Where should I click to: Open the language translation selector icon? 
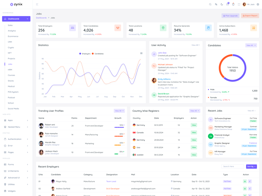click(x=216, y=4)
